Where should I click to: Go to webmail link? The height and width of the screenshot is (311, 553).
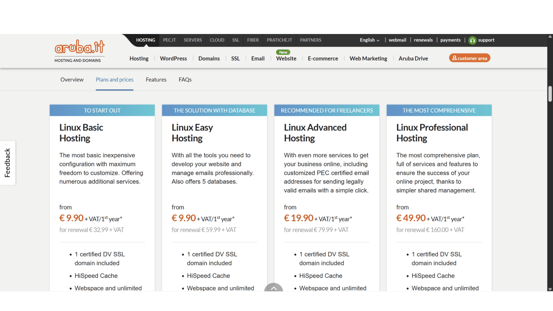pos(397,40)
